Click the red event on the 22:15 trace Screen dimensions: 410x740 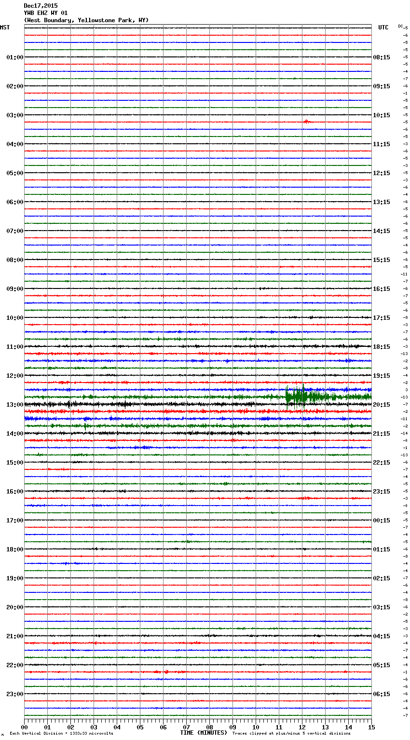pyautogui.click(x=165, y=671)
